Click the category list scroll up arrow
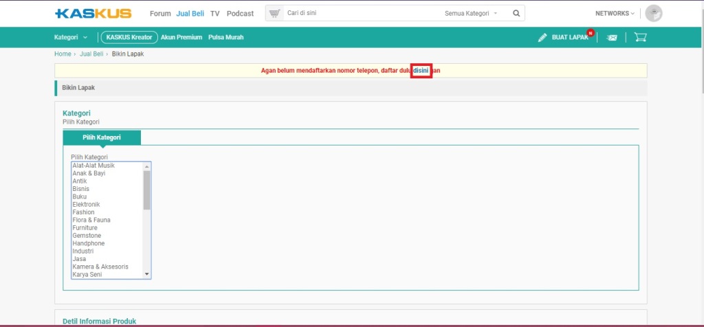 click(147, 166)
